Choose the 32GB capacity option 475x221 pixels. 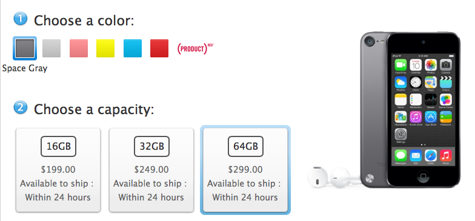(151, 170)
